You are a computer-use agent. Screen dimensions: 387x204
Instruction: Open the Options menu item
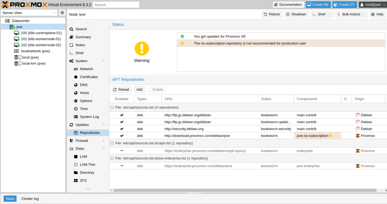click(x=88, y=101)
